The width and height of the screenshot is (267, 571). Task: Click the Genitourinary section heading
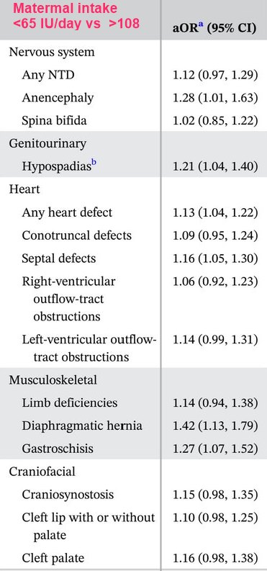coord(47,143)
